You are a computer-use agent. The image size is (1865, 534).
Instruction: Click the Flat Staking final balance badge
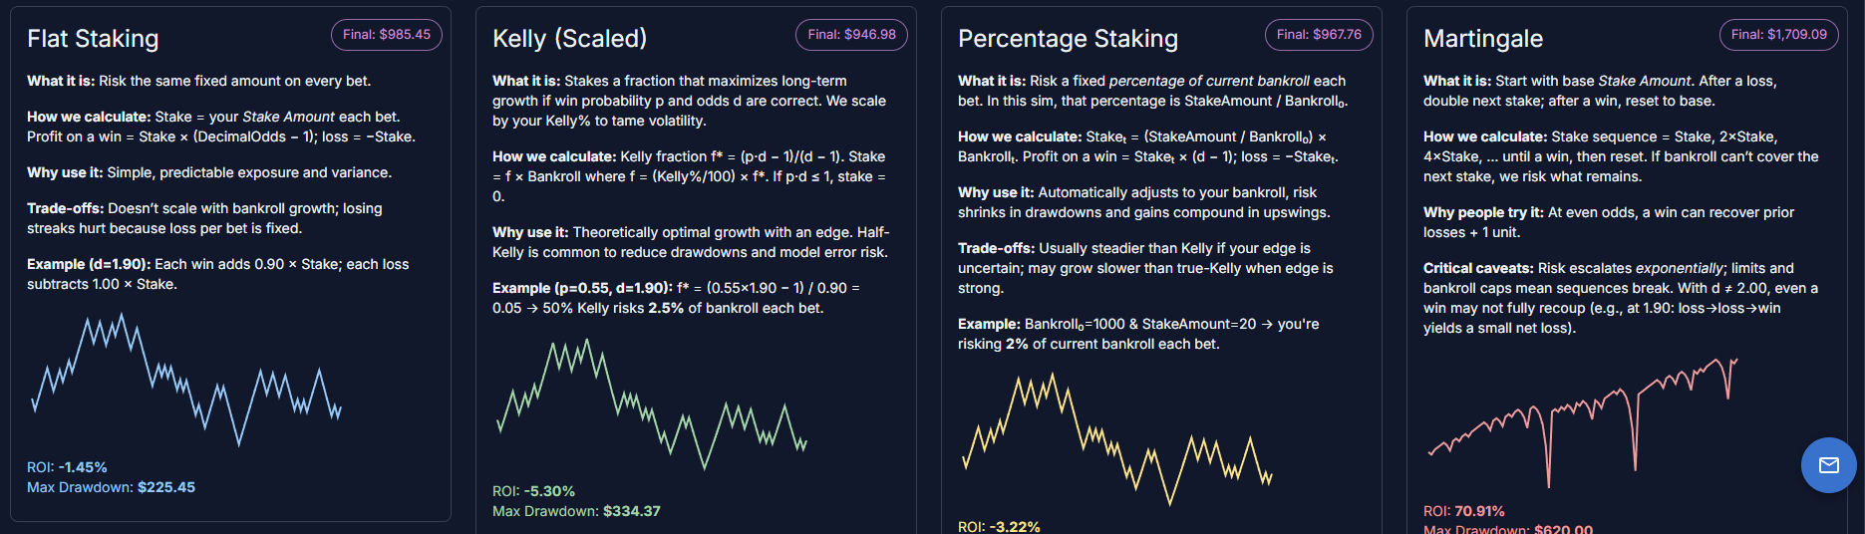click(387, 35)
